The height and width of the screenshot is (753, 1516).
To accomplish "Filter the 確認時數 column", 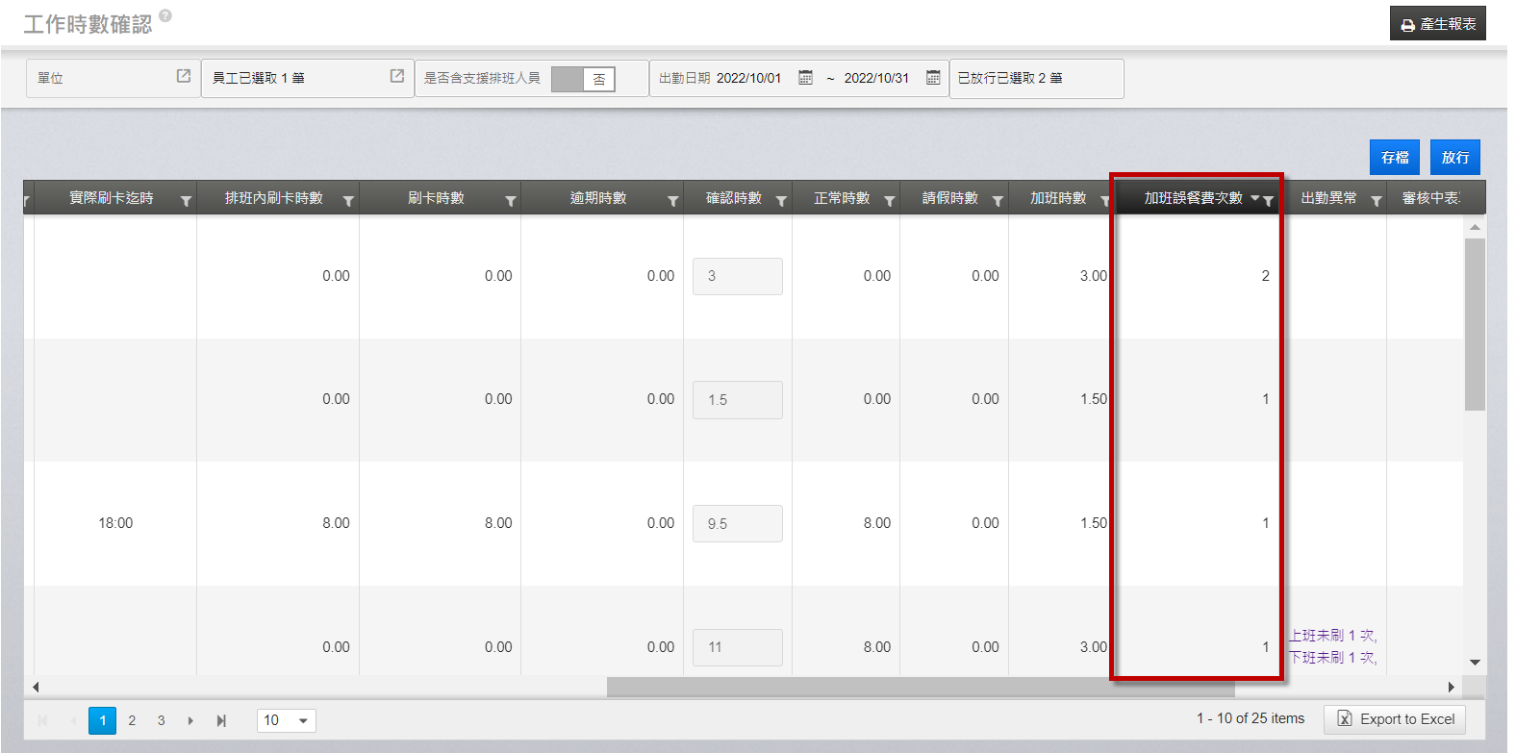I will (x=781, y=201).
